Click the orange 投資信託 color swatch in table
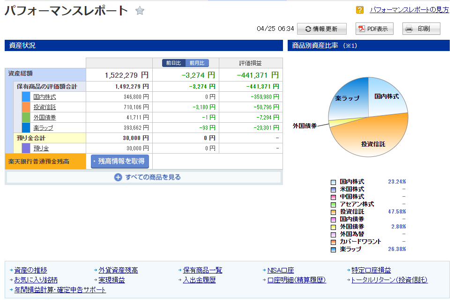The width and height of the screenshot is (454, 303). coord(26,107)
